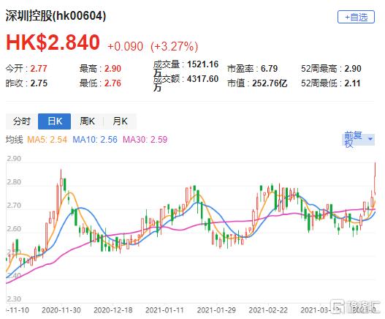Screen dimensions: 385x319
Task: Click the 最高 value 2.90
Action: pos(113,69)
